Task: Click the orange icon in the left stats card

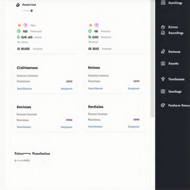Action: tap(19, 25)
